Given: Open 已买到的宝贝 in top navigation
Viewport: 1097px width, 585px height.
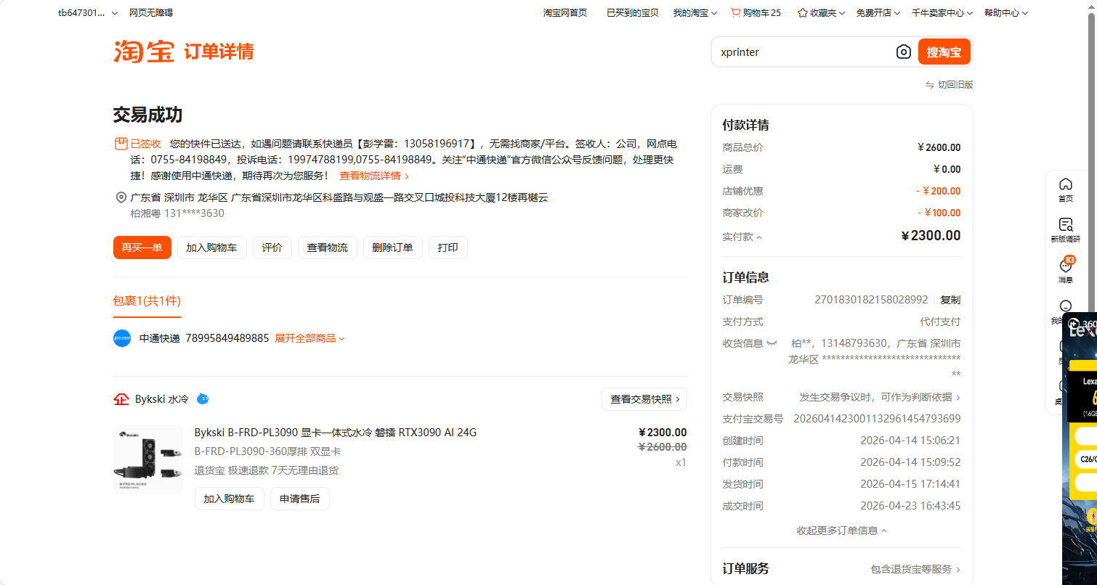Looking at the screenshot, I should tap(632, 13).
